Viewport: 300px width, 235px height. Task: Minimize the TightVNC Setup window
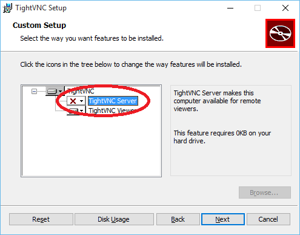[230, 8]
